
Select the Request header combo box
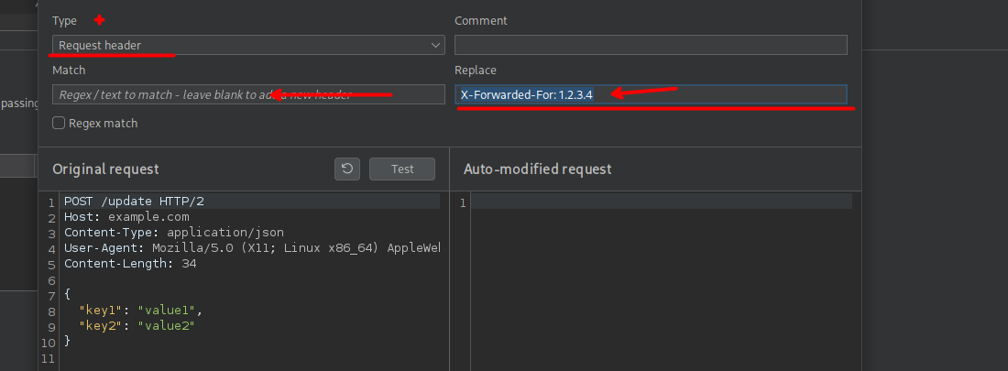pos(238,45)
